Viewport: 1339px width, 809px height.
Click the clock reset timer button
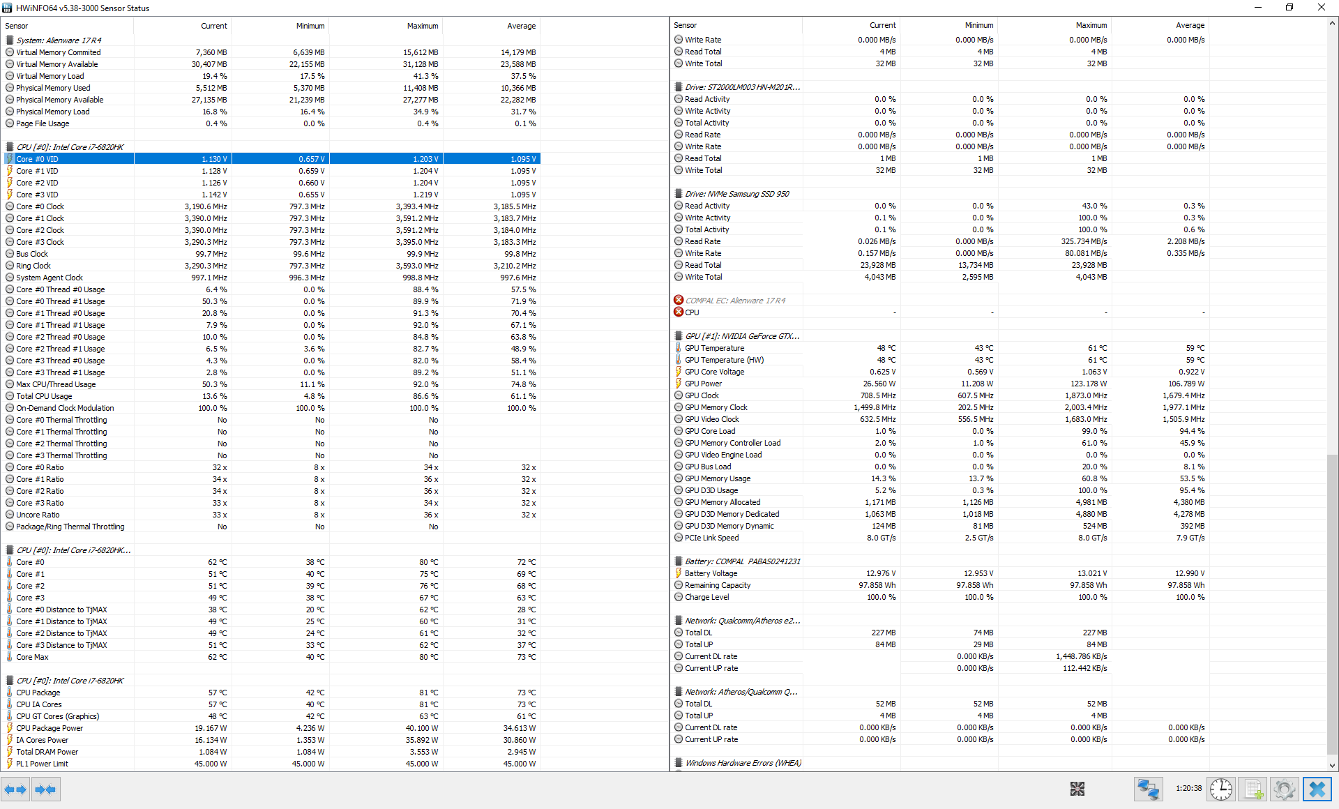click(1221, 789)
